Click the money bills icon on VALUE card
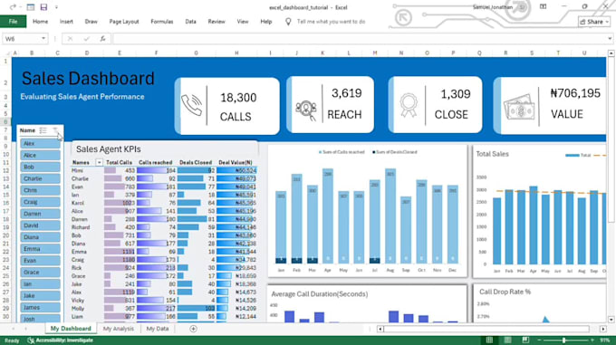 click(x=519, y=107)
